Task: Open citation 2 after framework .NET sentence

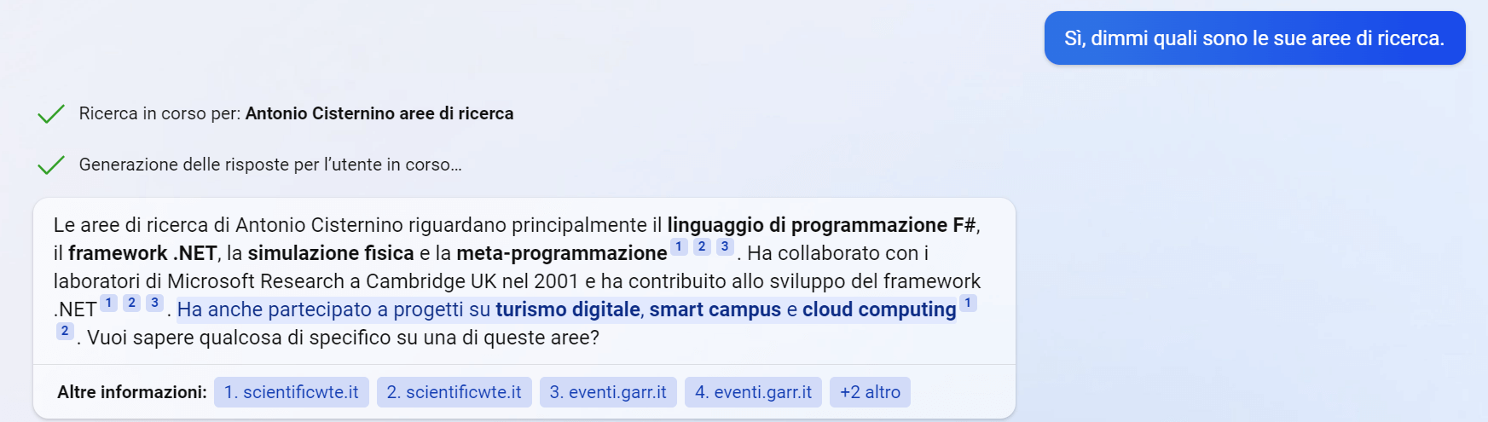Action: 131,303
